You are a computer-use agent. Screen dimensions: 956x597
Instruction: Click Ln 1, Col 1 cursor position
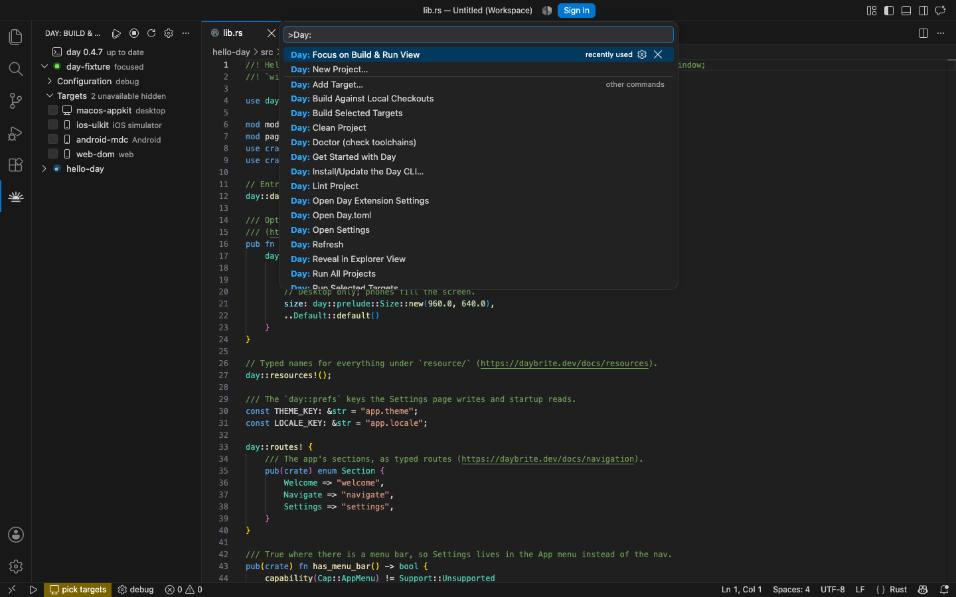point(742,590)
